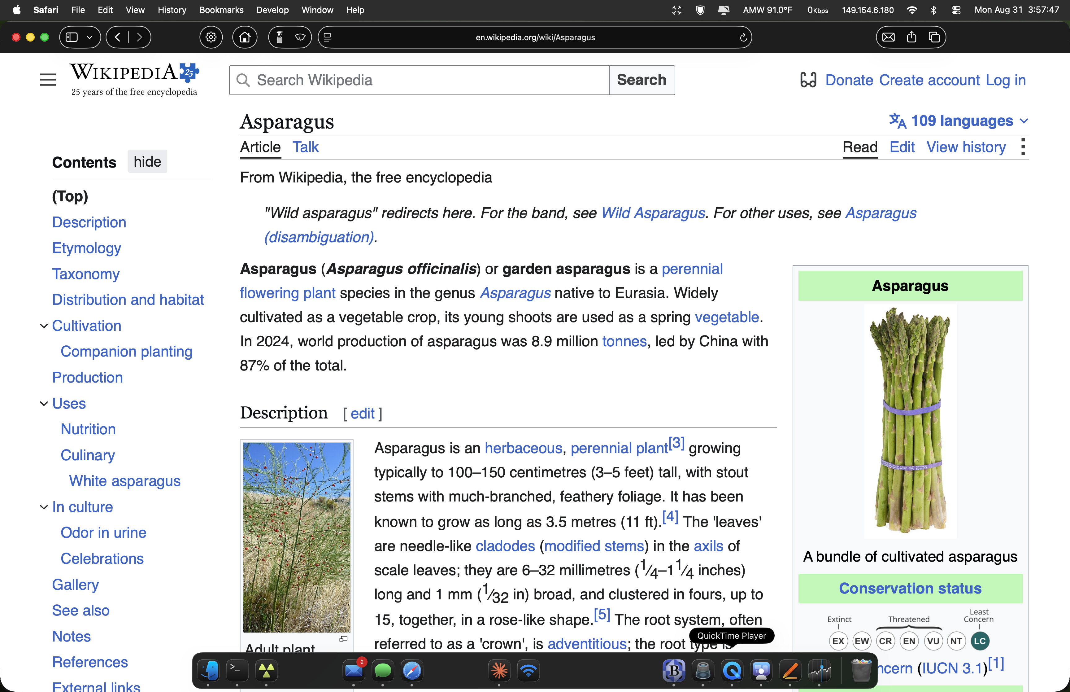Collapse the Uses contents section
Screen dimensions: 1070x692
[44, 404]
